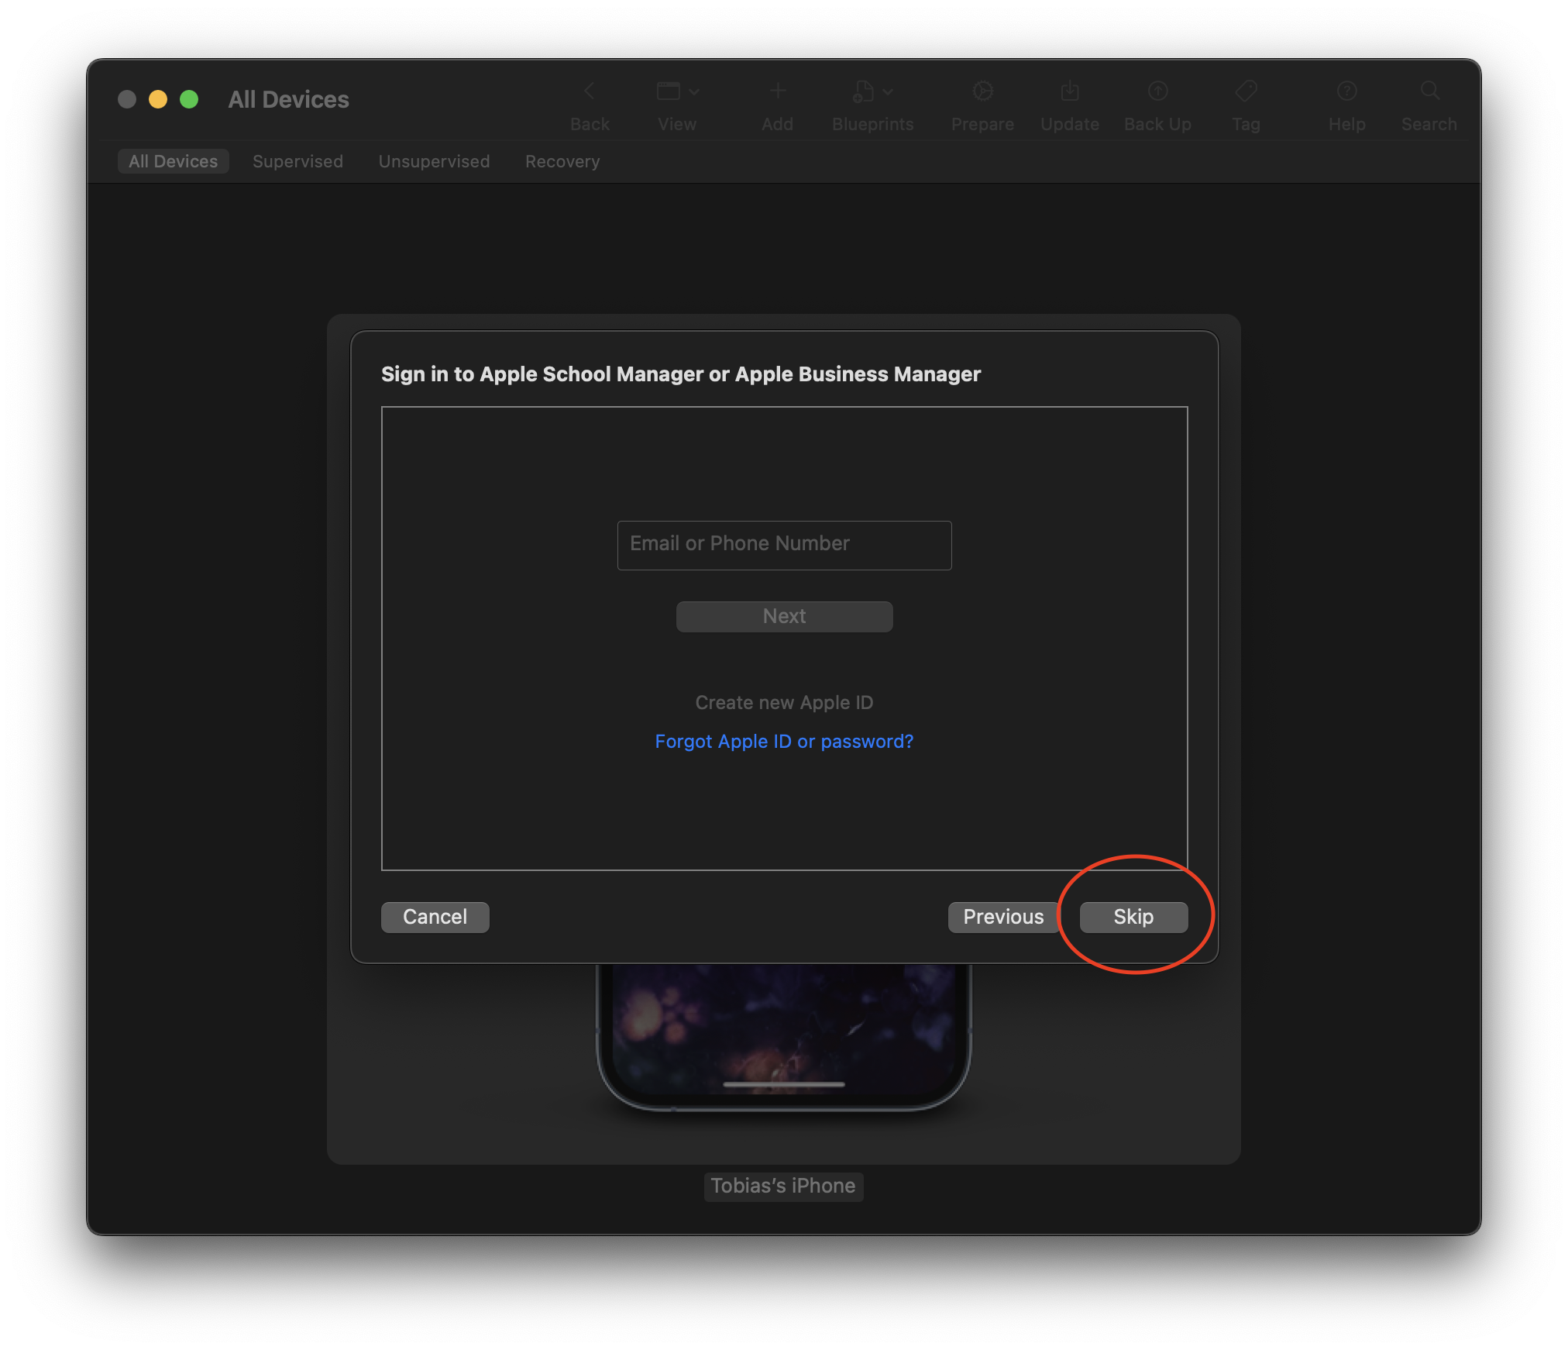
Task: Click Create new Apple ID
Action: (x=784, y=702)
